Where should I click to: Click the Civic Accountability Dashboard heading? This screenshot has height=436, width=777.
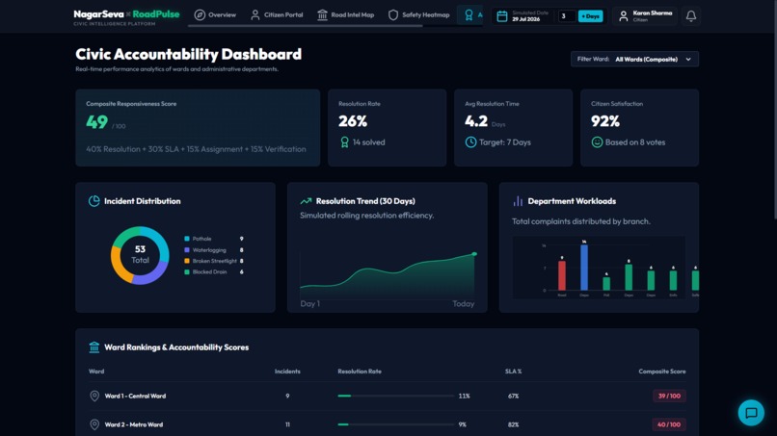[x=188, y=54]
